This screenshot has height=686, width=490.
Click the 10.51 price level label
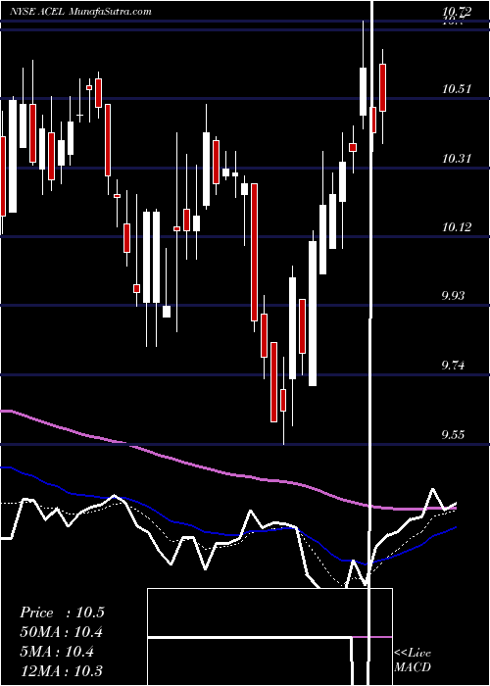tap(457, 90)
